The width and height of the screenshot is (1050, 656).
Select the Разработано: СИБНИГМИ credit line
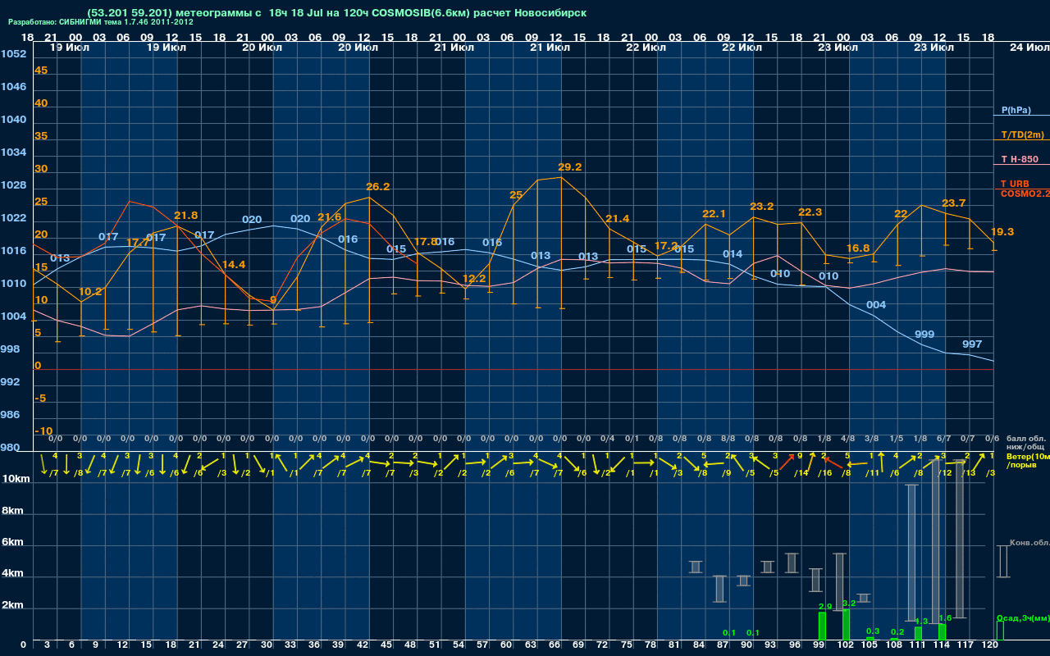[101, 22]
